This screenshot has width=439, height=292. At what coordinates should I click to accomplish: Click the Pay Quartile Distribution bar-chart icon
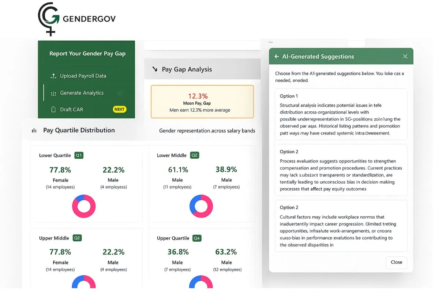(34, 130)
